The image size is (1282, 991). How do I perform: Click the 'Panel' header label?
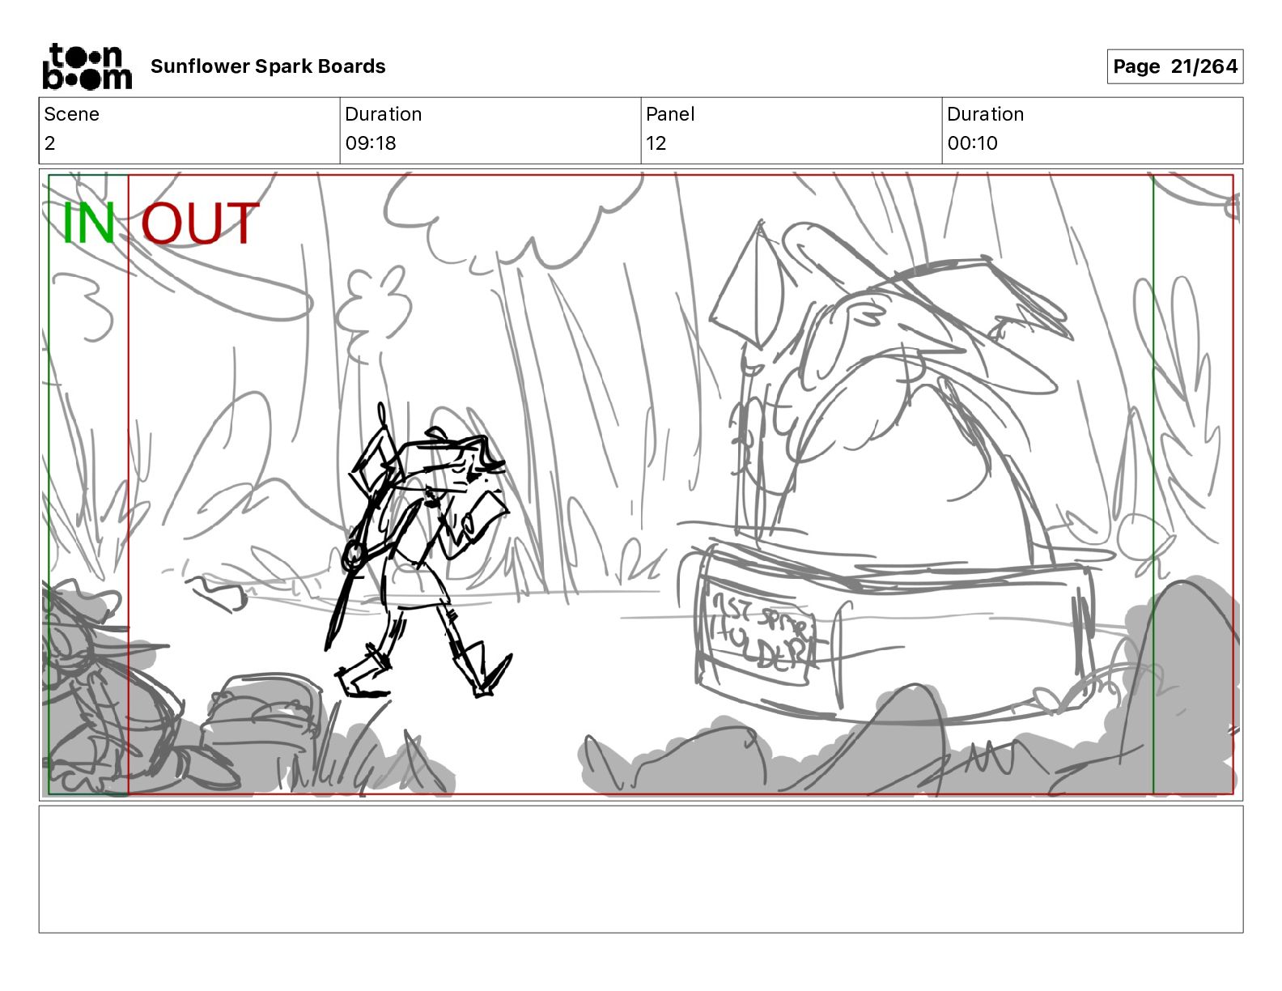click(x=670, y=114)
